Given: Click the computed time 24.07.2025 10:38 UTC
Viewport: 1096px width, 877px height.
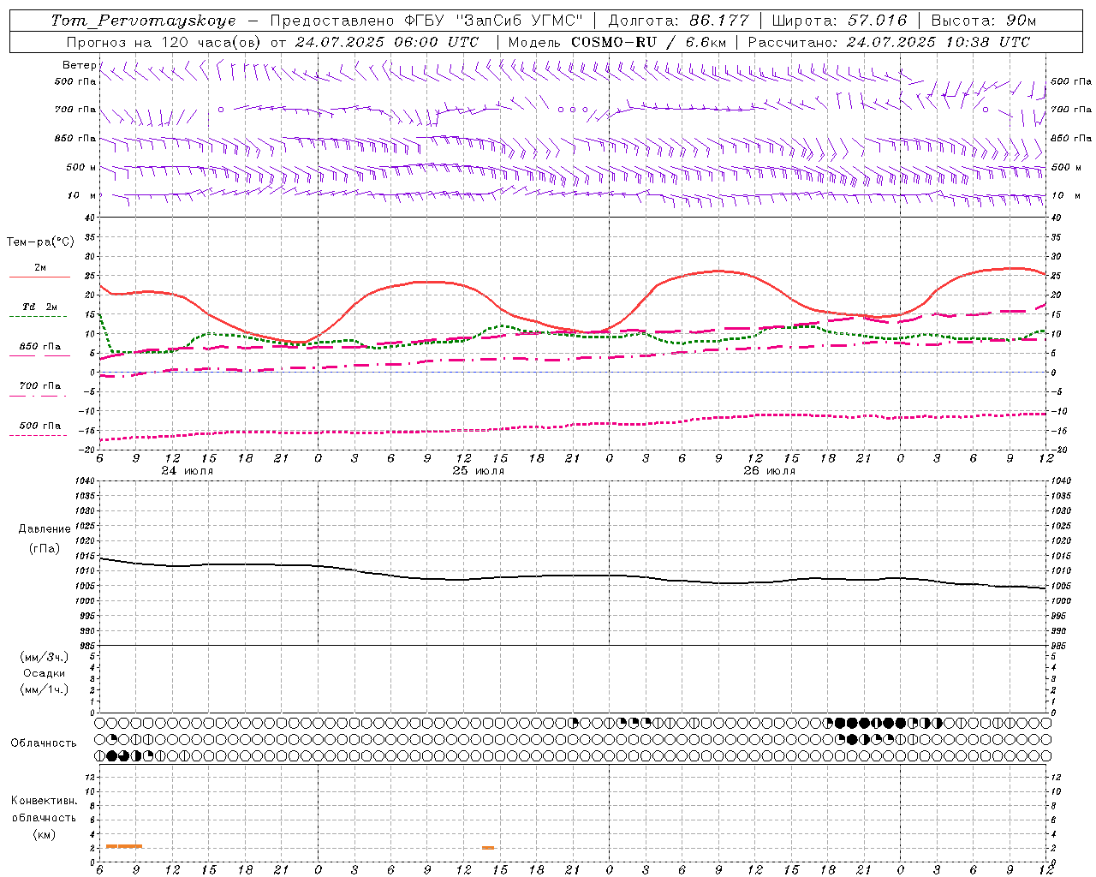Looking at the screenshot, I should click(x=938, y=42).
